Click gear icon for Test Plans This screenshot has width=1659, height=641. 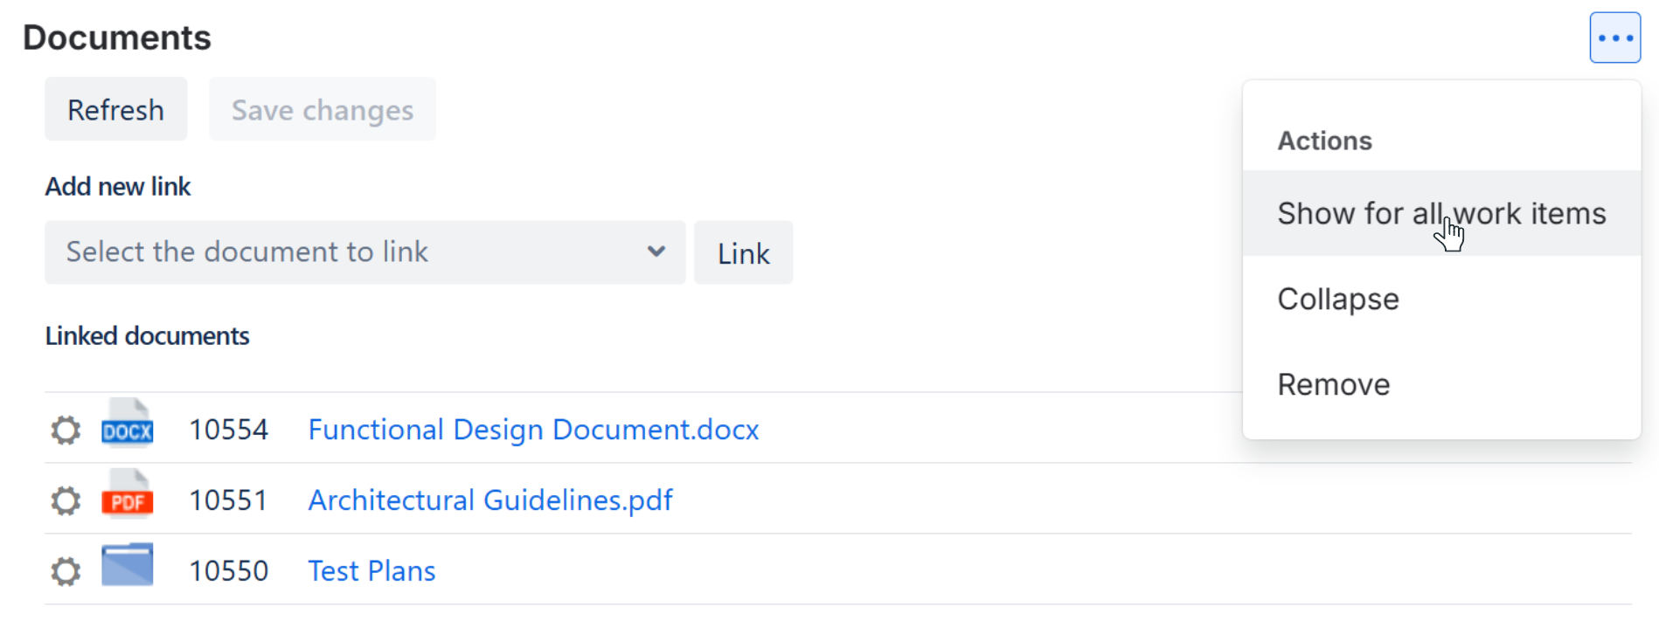click(66, 571)
